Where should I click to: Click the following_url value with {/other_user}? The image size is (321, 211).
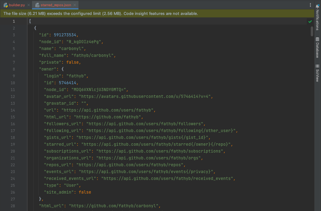click(161, 131)
